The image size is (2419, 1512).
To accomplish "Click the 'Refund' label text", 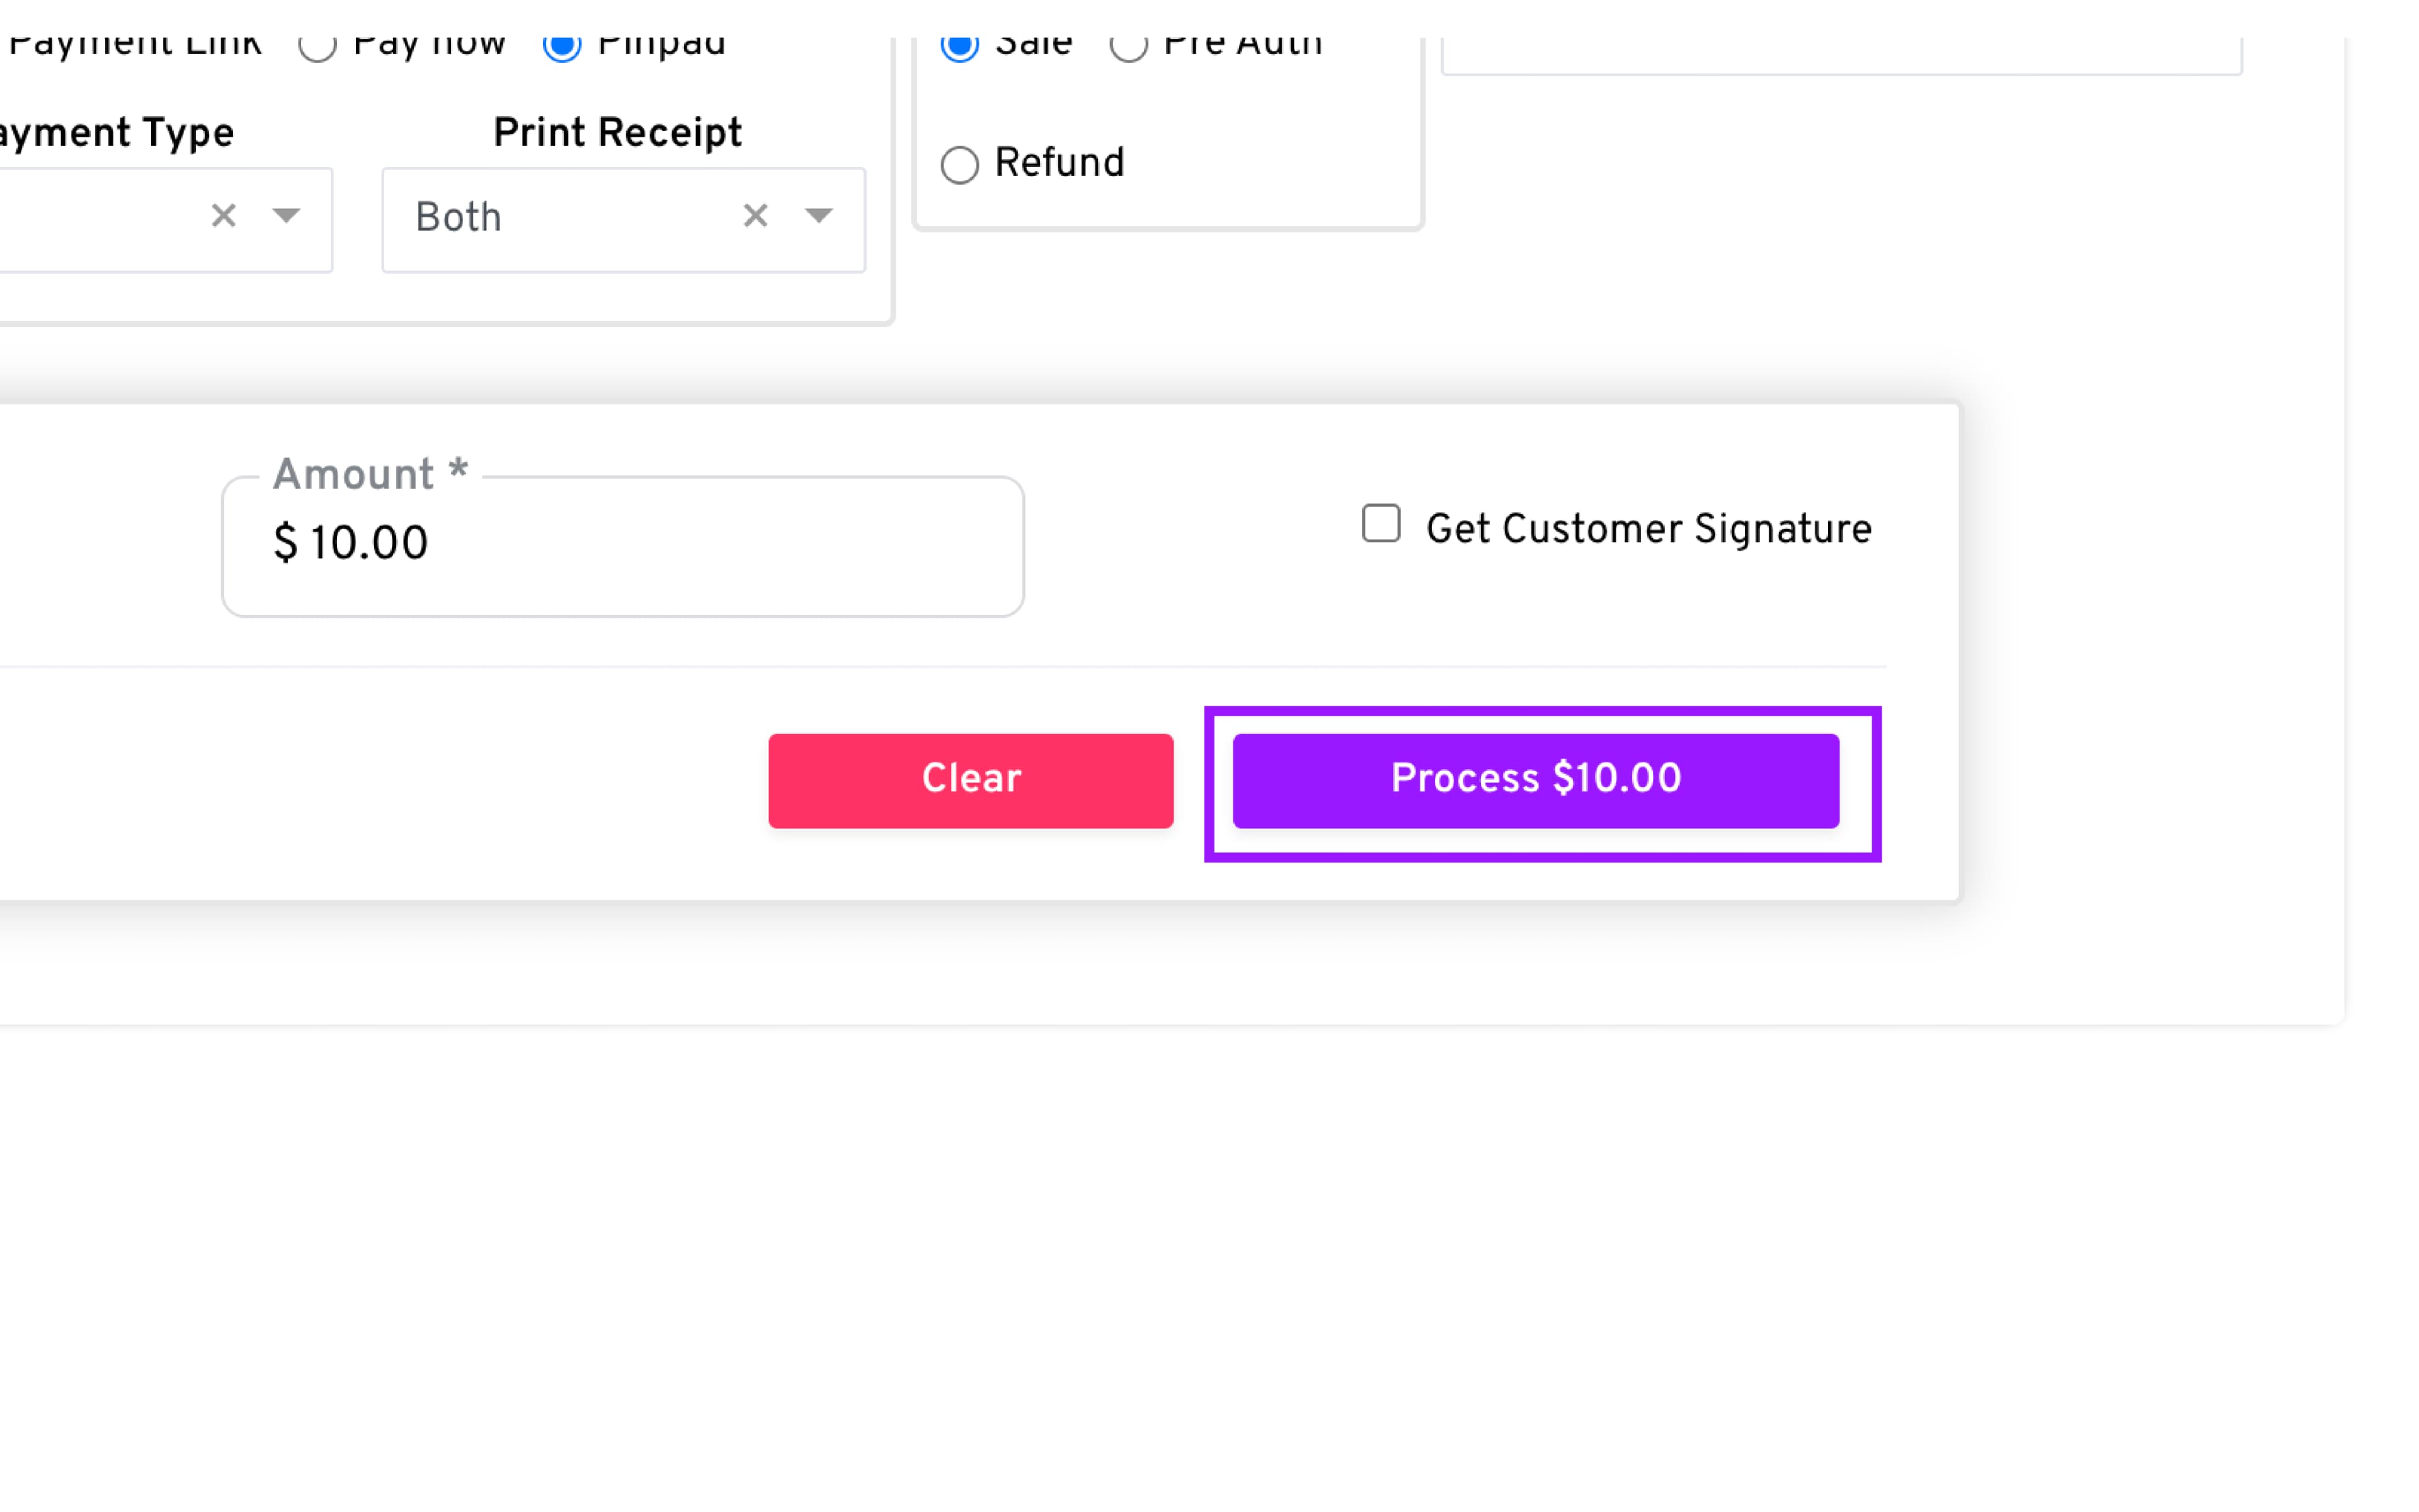I will 1058,163.
